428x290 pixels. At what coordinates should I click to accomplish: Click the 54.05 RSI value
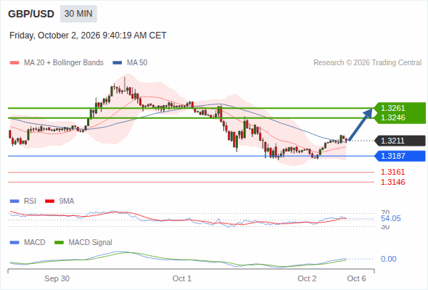(x=391, y=218)
